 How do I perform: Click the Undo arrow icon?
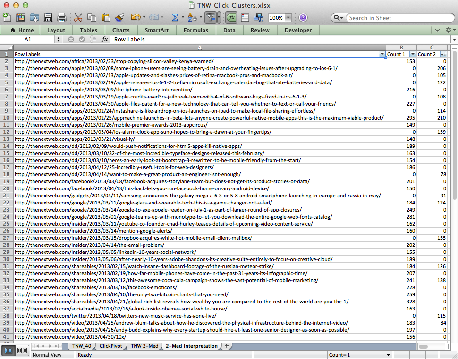tap(136, 17)
